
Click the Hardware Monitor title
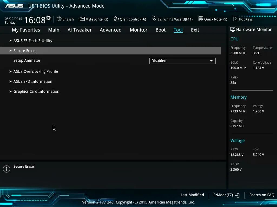click(254, 30)
